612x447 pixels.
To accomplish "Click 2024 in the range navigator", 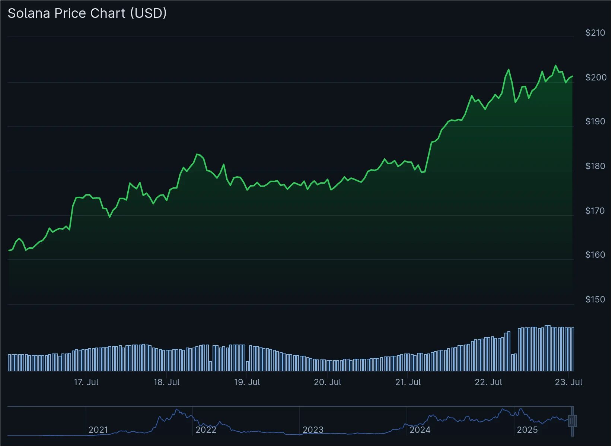I will pos(420,430).
